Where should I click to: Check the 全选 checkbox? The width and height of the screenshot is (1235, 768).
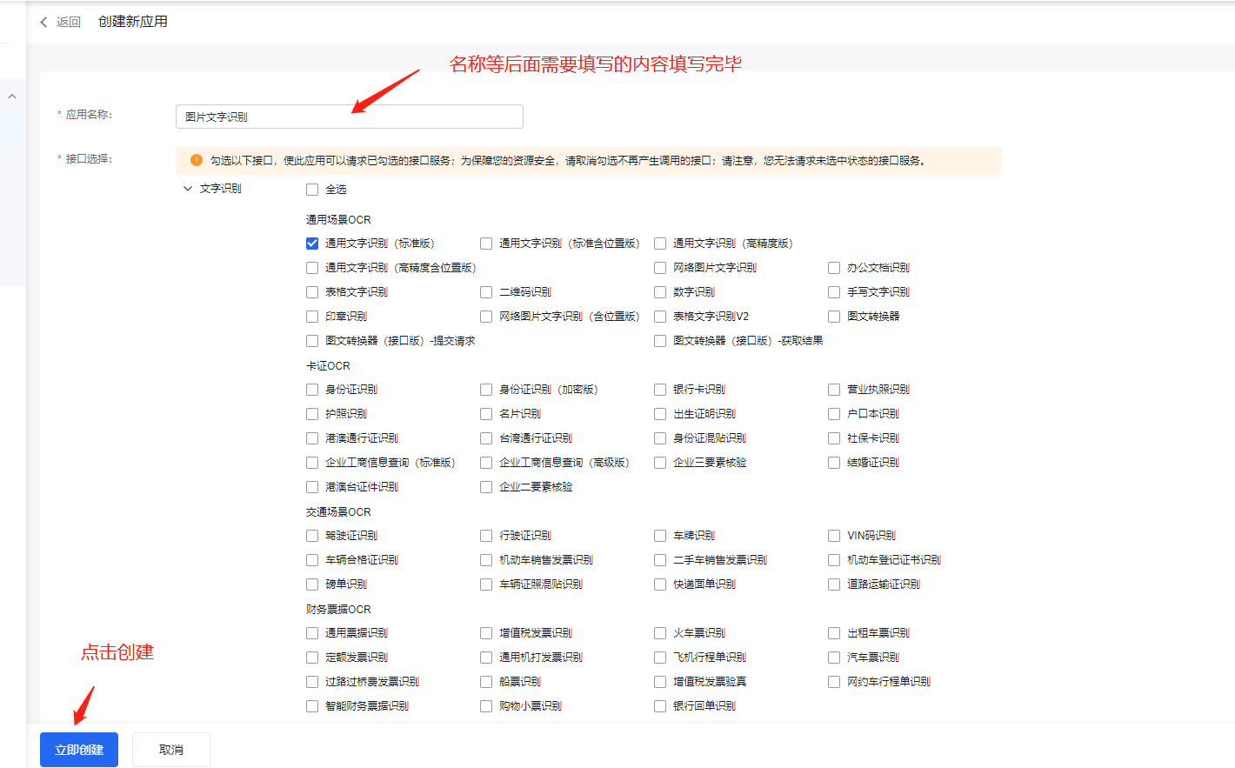pyautogui.click(x=312, y=190)
